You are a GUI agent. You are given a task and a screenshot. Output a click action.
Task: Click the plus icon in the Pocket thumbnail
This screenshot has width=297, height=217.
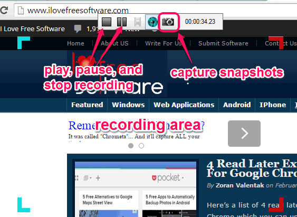pyautogui.click(x=98, y=178)
